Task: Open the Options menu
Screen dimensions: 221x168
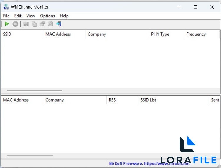Action: tap(47, 16)
